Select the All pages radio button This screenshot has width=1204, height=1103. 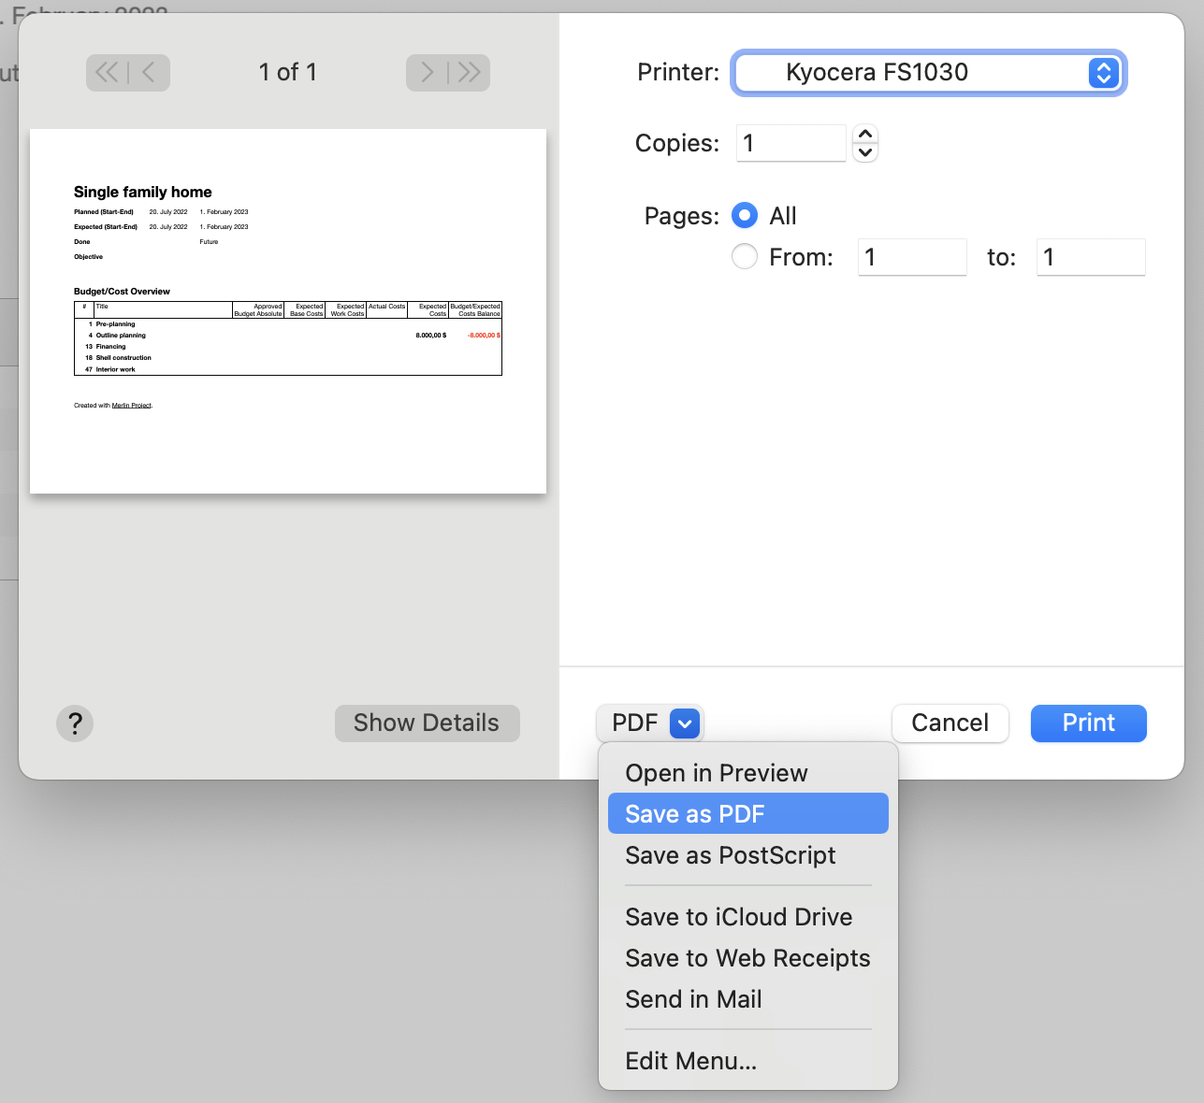(745, 216)
